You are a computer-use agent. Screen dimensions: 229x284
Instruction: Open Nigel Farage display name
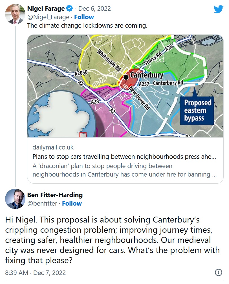[46, 9]
